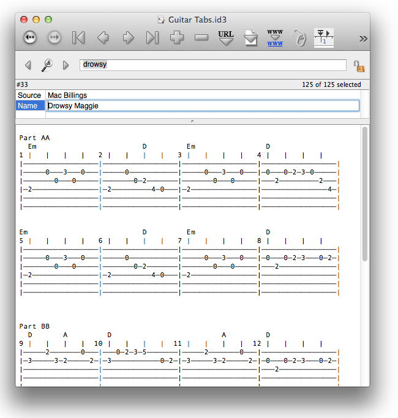The height and width of the screenshot is (418, 398).
Task: Click the dark show-all-records toolbar icon
Action: click(x=30, y=37)
